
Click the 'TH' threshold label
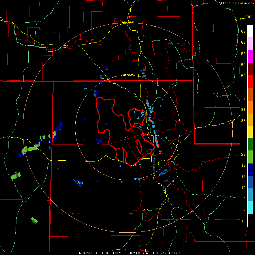[243, 221]
